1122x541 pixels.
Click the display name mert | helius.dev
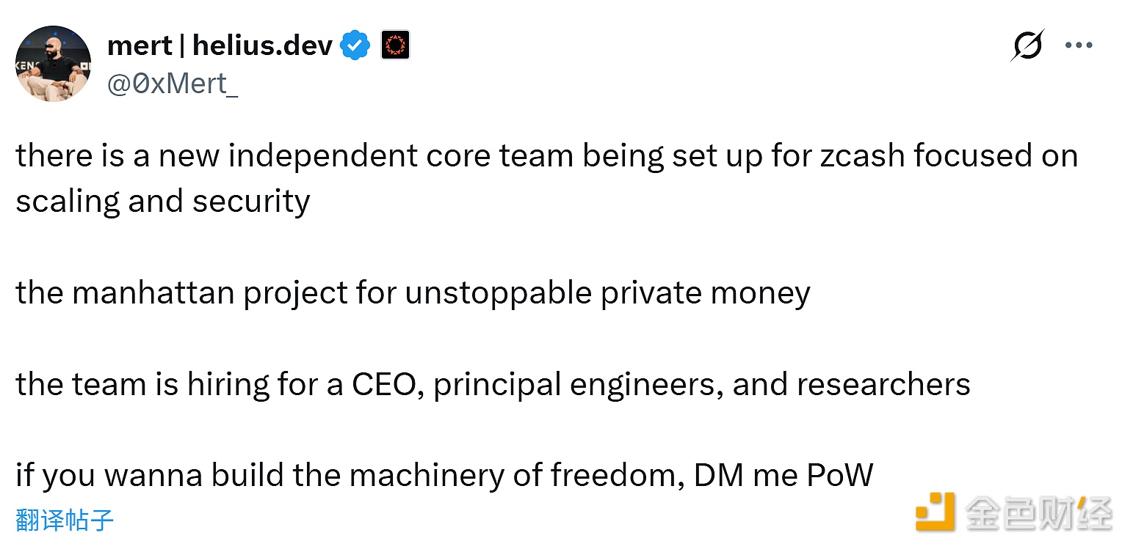(220, 45)
